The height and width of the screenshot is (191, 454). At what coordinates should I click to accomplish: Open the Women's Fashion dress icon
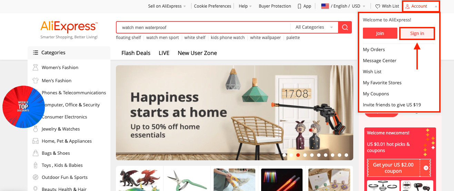(35, 67)
